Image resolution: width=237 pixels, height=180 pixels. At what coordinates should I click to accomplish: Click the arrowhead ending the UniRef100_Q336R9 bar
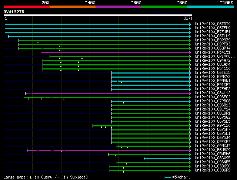[x=190, y=170]
